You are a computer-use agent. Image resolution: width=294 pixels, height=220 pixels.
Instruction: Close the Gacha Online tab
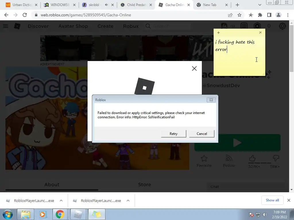coord(189,5)
